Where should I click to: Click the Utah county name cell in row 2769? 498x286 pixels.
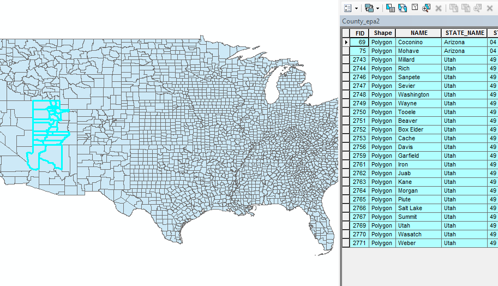[418, 225]
